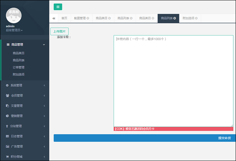Click the double-left-arrow tab scroll icon

pyautogui.click(x=54, y=18)
